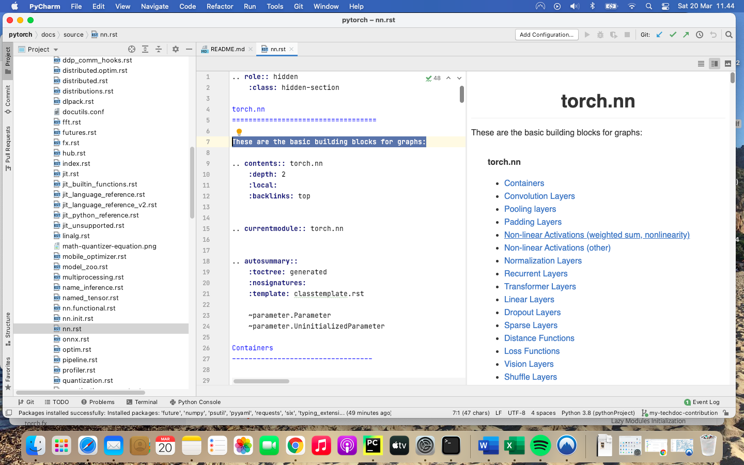Click the Project tree vertical scrollbar

coord(192,183)
